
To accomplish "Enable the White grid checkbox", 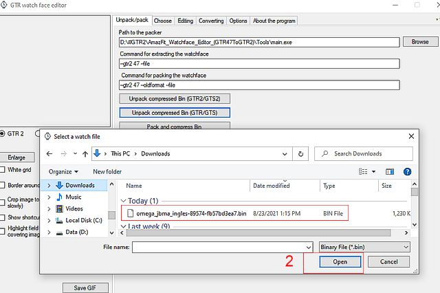I will pyautogui.click(x=3, y=169).
